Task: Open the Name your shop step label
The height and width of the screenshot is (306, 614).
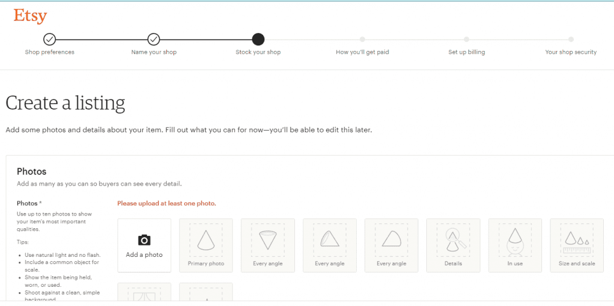Action: point(153,52)
